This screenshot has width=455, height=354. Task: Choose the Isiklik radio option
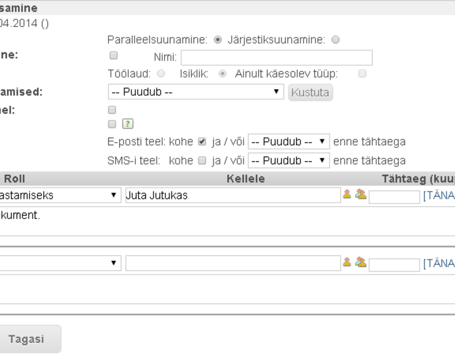coord(222,74)
